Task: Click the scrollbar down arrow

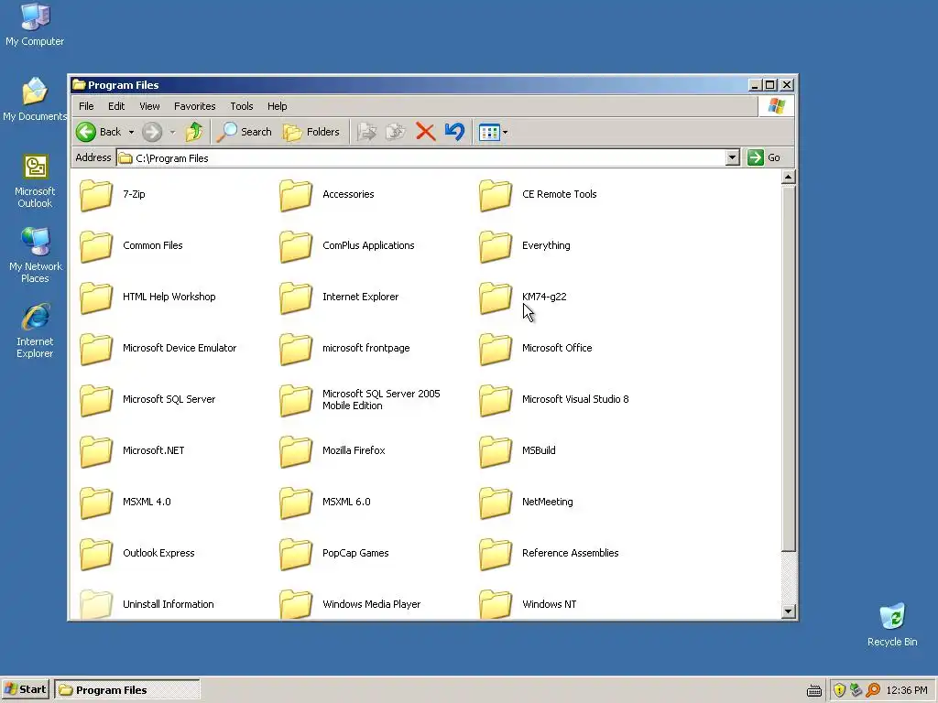Action: click(x=789, y=611)
